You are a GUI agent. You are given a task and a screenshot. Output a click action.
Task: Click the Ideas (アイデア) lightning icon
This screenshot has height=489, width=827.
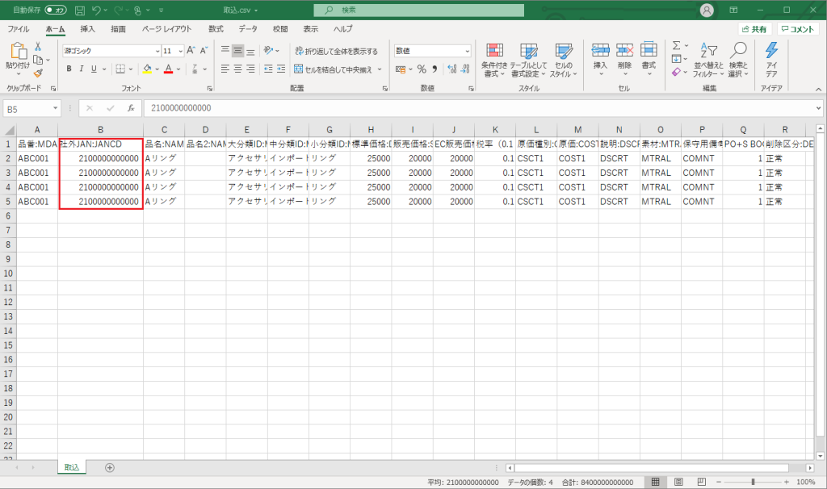pyautogui.click(x=771, y=58)
